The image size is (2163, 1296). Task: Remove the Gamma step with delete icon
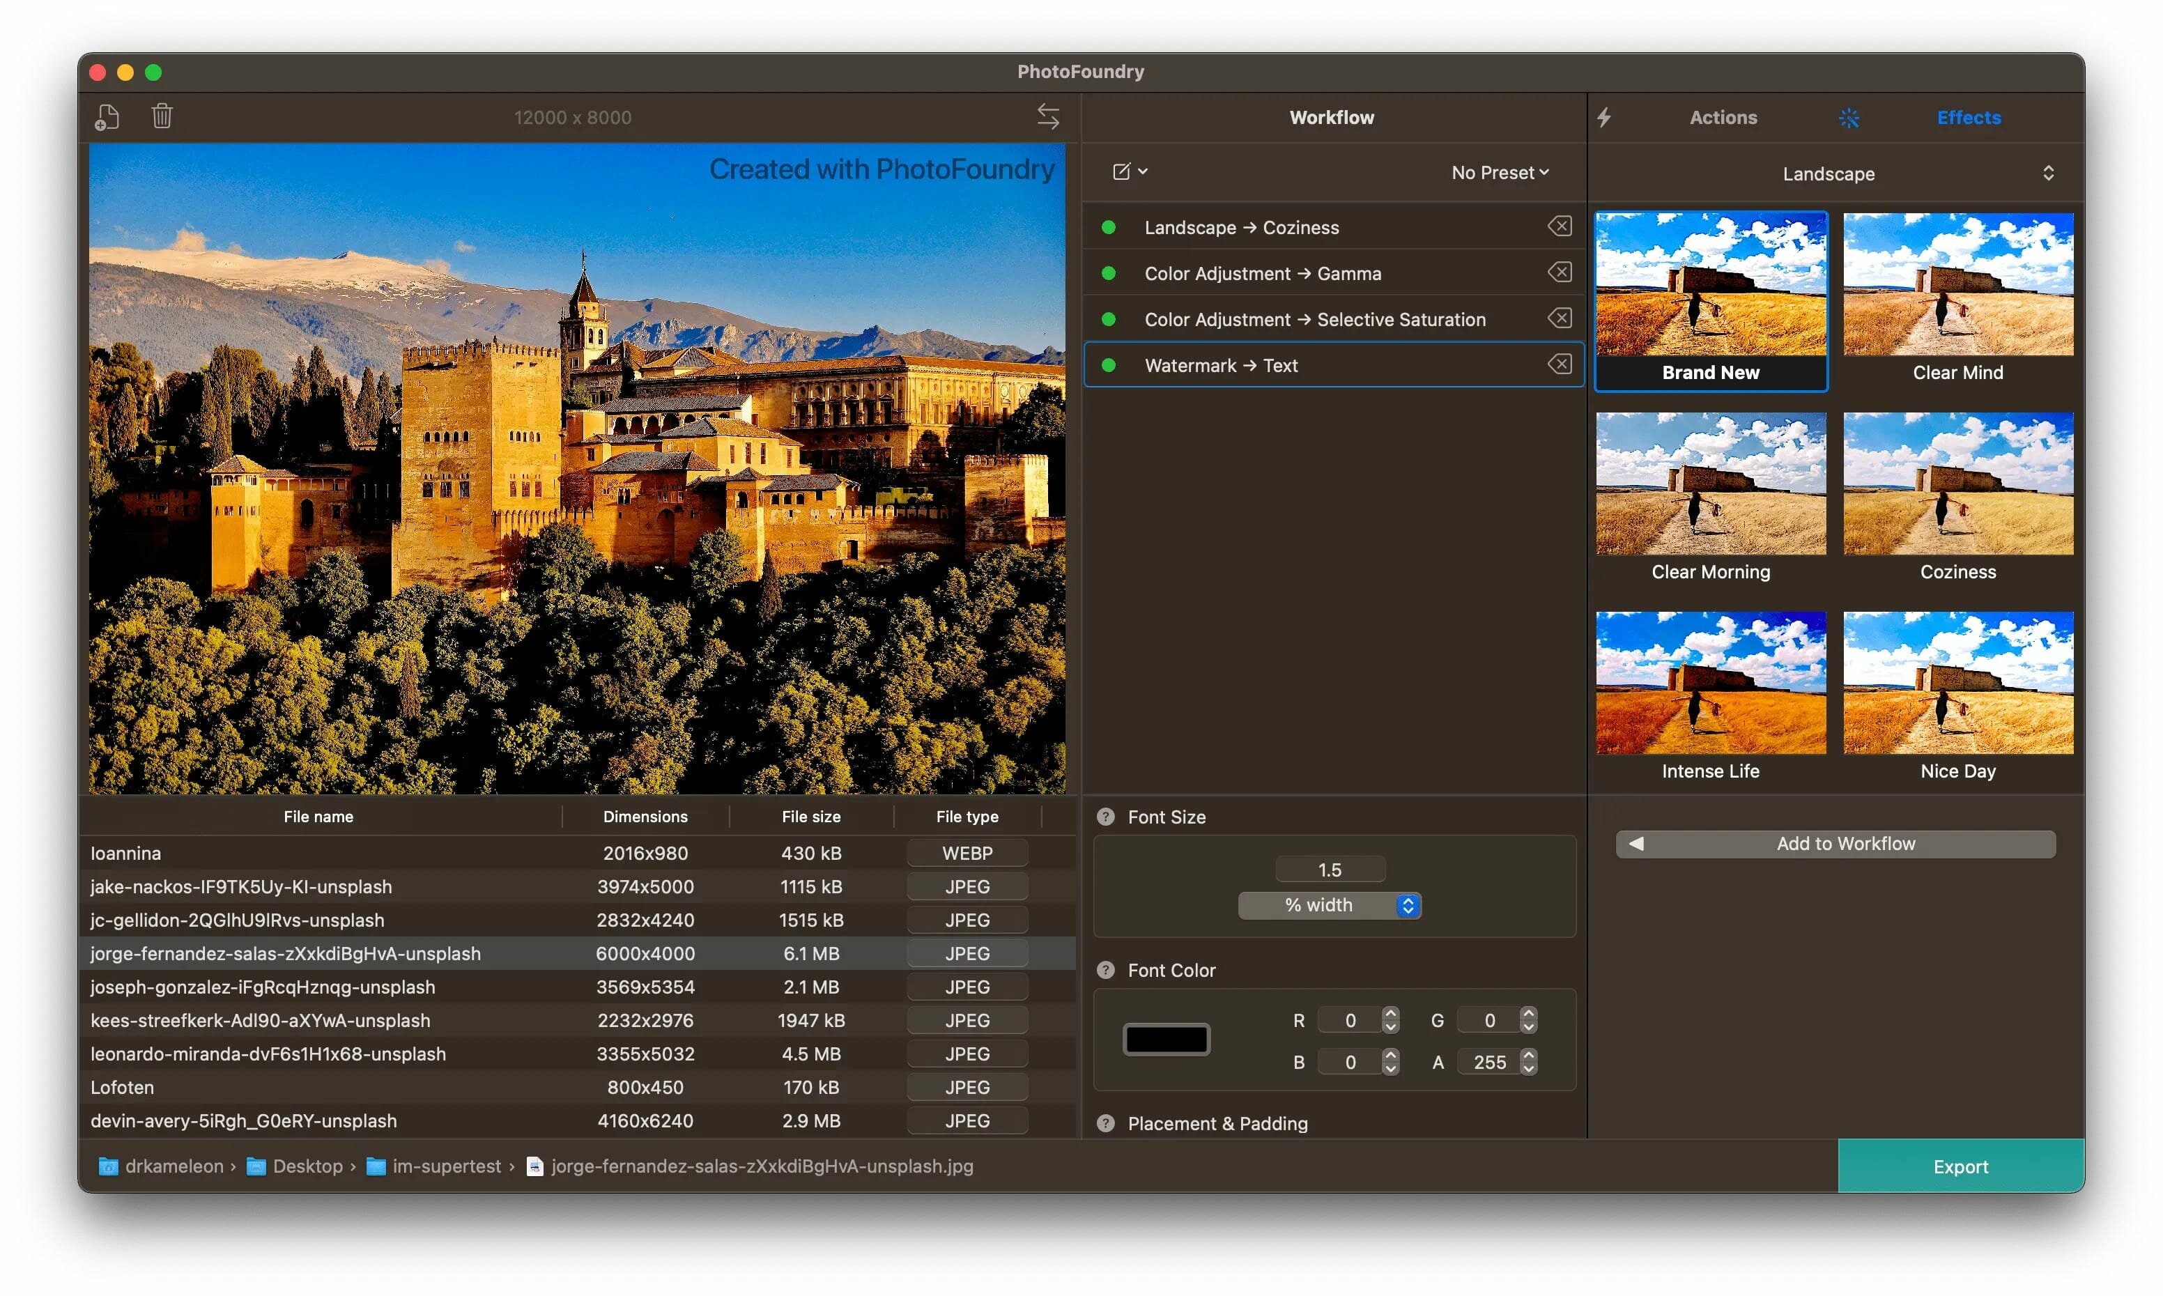(x=1560, y=272)
